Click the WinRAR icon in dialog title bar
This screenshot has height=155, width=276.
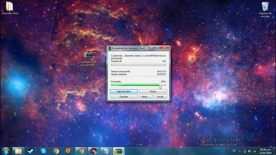(110, 48)
